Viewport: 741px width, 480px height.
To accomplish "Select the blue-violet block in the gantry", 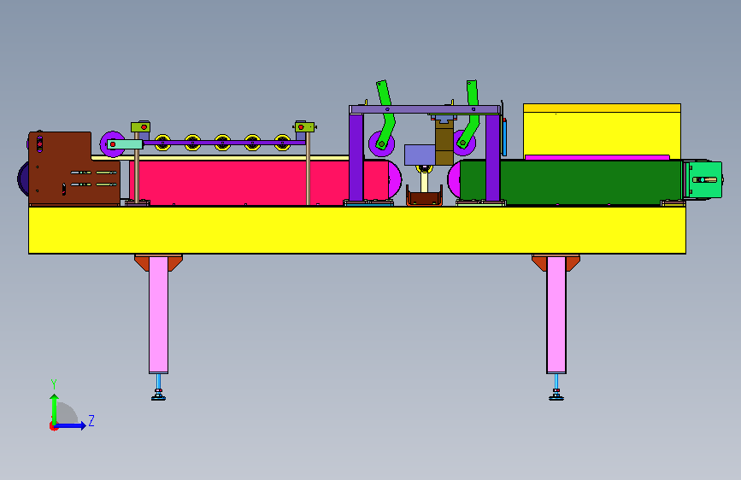I will tap(420, 155).
